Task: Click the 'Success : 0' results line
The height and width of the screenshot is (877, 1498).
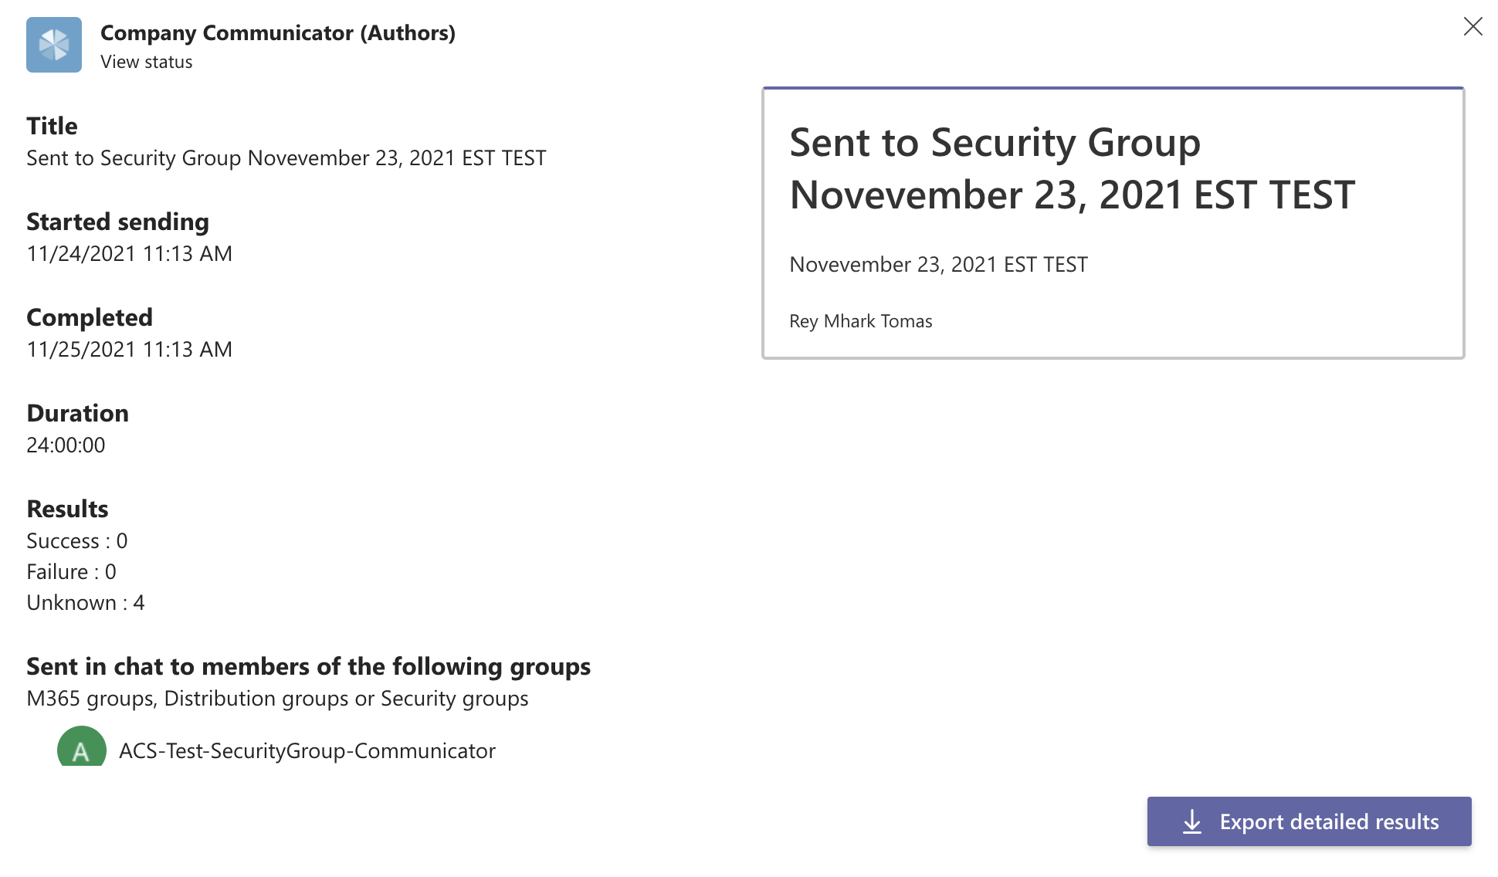Action: 76,540
